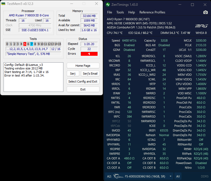Click the ZenTimings heartbeat app icon
The width and height of the screenshot is (211, 181).
108,5
